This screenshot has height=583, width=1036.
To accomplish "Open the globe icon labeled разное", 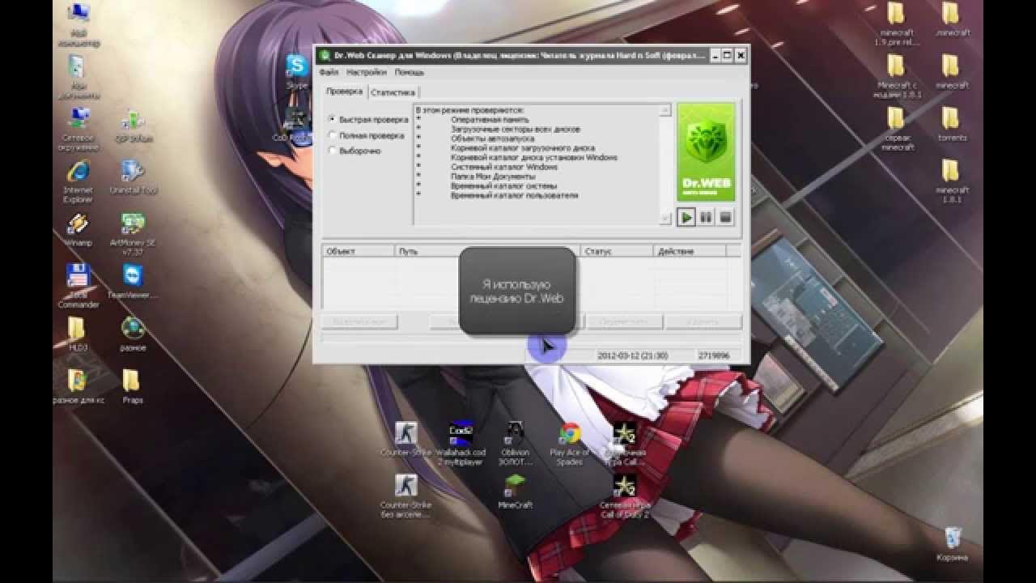I will pos(133,334).
